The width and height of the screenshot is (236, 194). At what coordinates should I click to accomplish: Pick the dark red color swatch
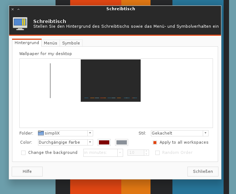[x=104, y=142]
